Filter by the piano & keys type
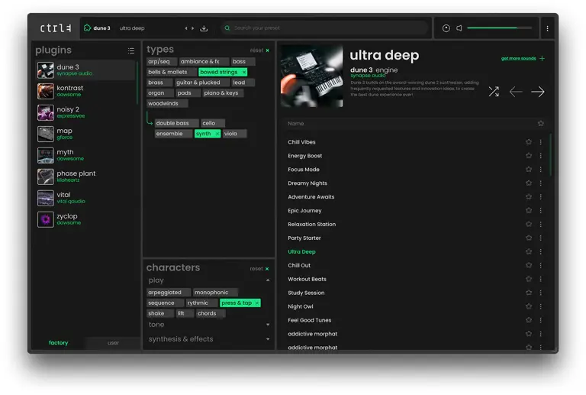 coord(223,92)
